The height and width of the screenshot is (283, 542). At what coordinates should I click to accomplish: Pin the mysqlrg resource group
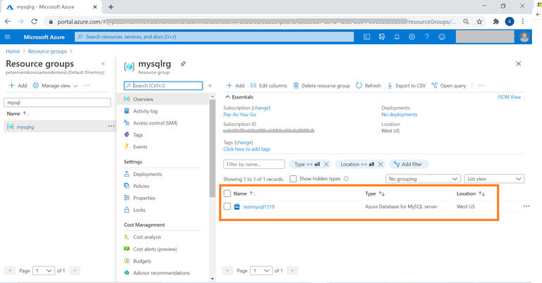coord(183,64)
